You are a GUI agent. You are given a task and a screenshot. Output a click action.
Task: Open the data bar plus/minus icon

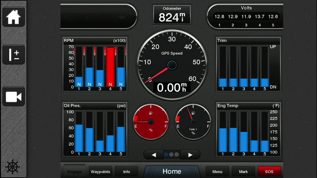pos(14,55)
